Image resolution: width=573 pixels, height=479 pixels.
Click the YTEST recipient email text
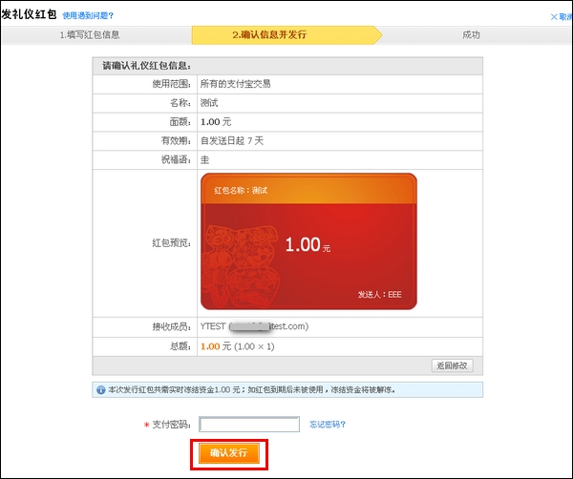click(x=253, y=326)
